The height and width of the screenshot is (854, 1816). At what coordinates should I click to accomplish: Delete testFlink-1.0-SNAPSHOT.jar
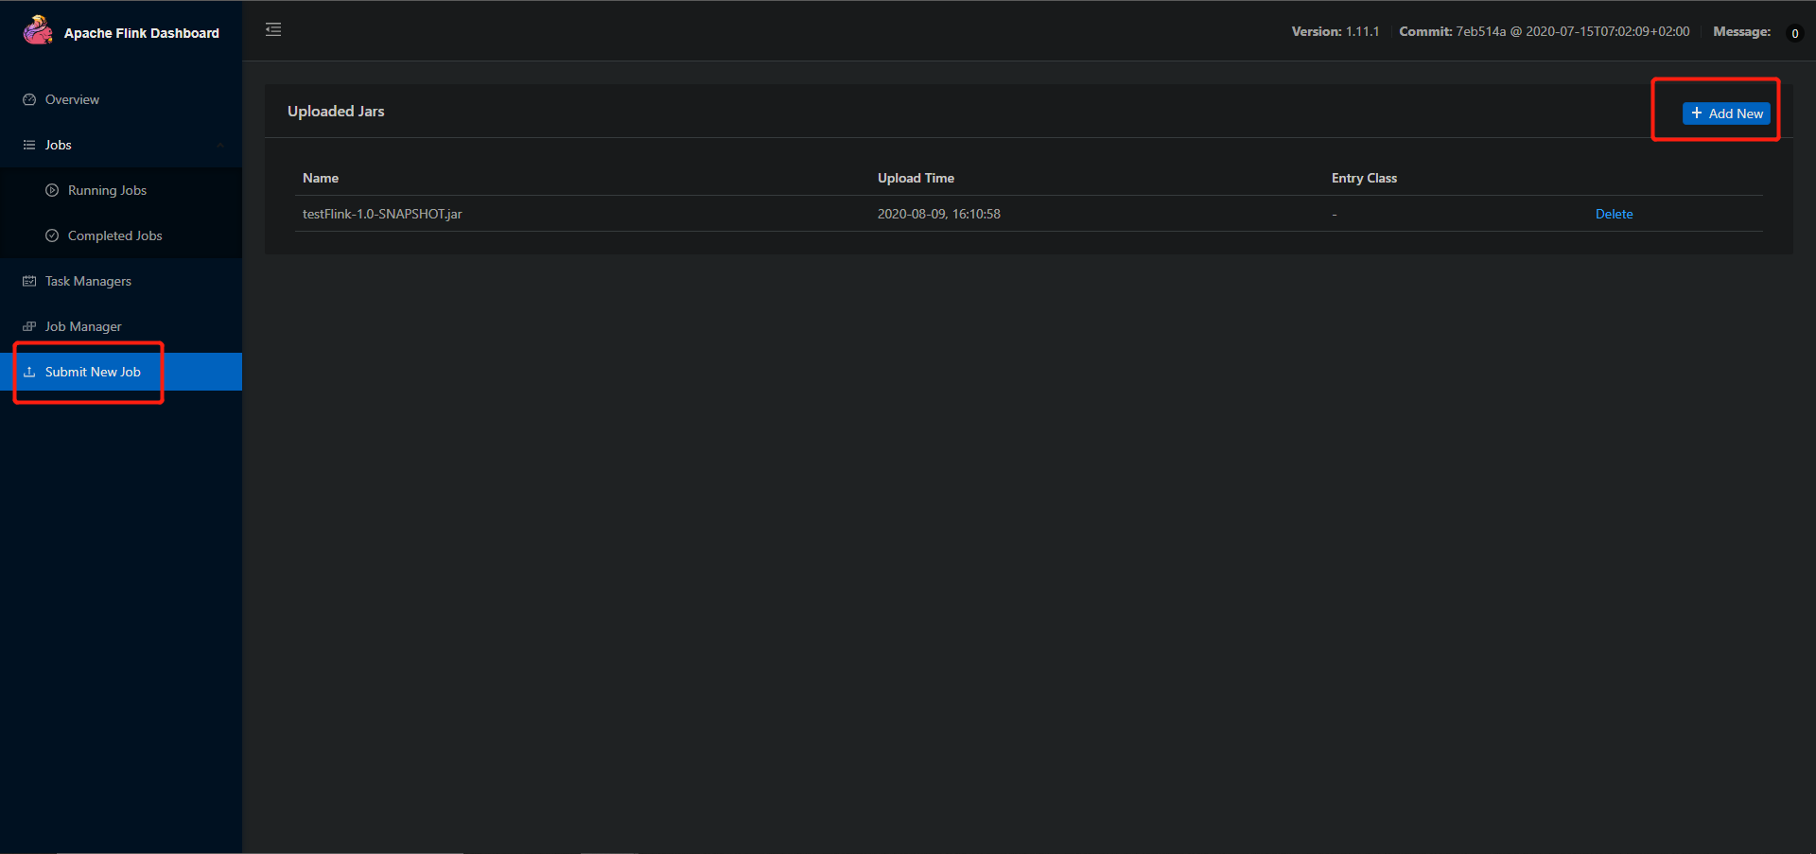point(1614,214)
